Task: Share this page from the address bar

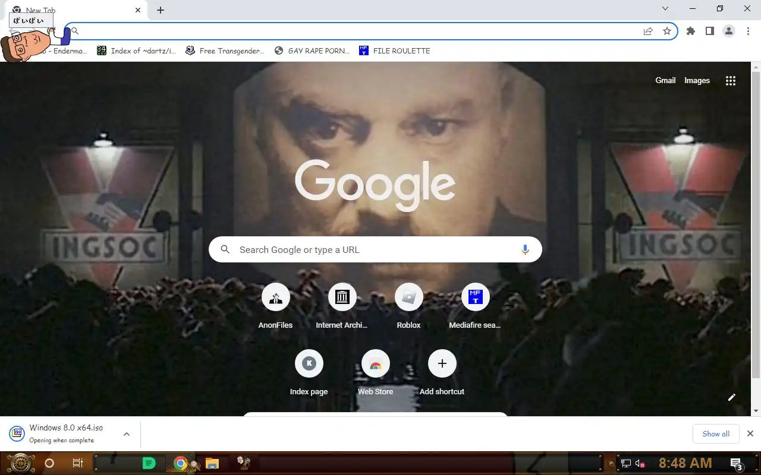Action: click(x=648, y=31)
